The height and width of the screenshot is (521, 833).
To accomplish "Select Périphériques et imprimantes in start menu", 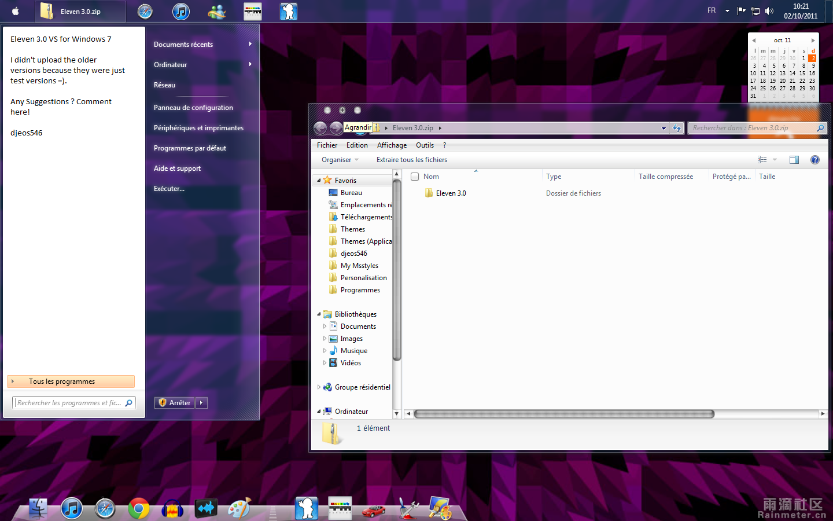I will tap(198, 128).
